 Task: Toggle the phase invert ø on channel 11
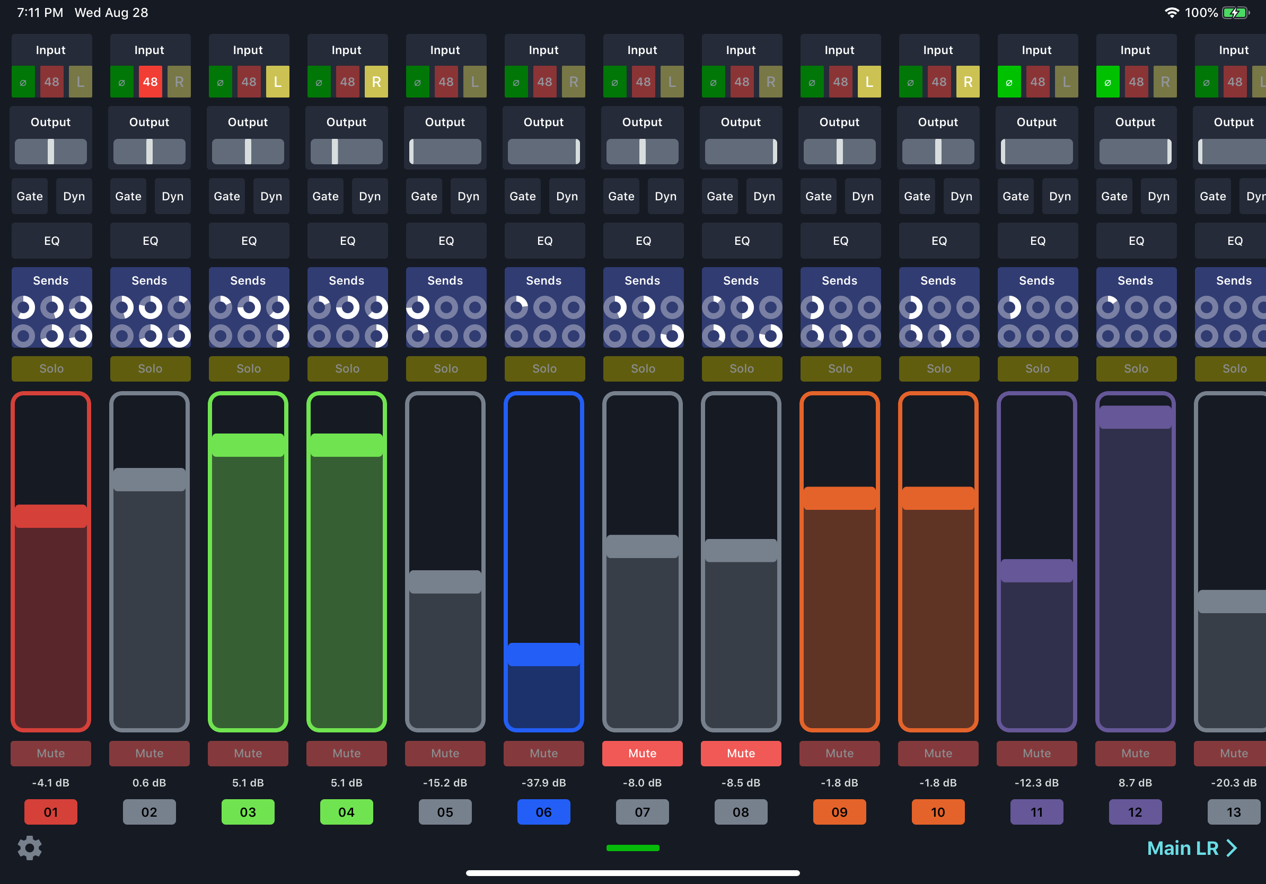[1009, 81]
